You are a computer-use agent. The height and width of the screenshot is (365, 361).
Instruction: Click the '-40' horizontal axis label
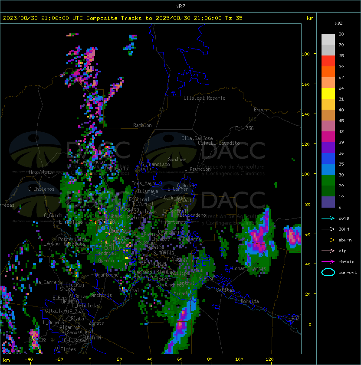pos(29,359)
